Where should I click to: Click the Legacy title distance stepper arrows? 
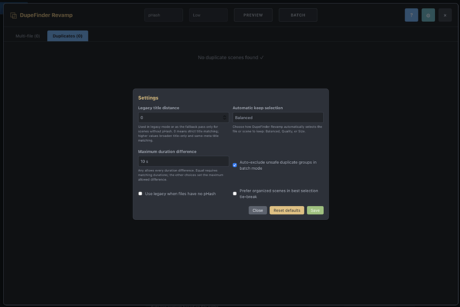coord(225,117)
